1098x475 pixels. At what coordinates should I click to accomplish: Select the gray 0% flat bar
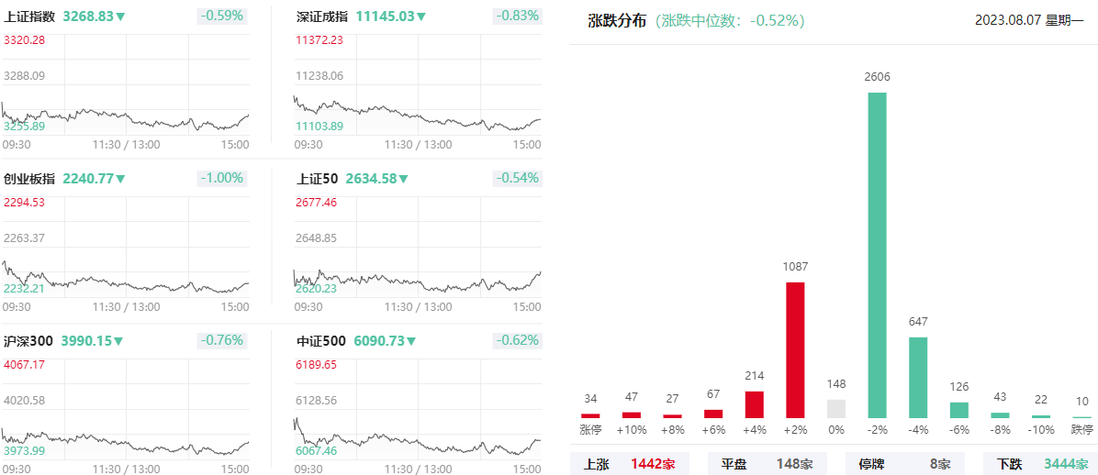pos(836,409)
